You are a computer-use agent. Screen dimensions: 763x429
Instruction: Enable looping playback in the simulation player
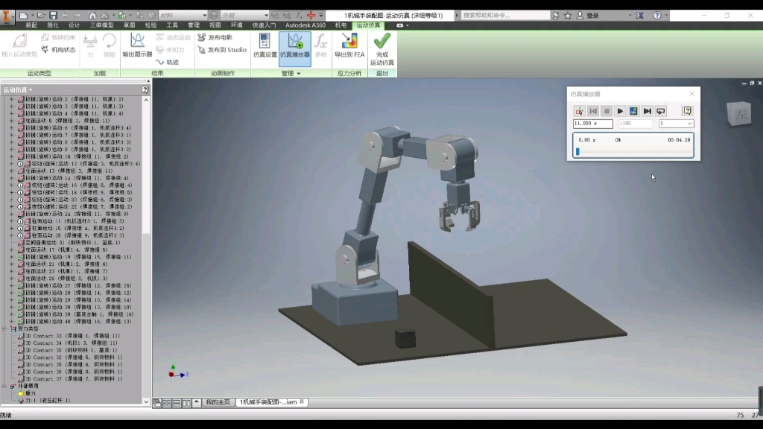(x=659, y=111)
